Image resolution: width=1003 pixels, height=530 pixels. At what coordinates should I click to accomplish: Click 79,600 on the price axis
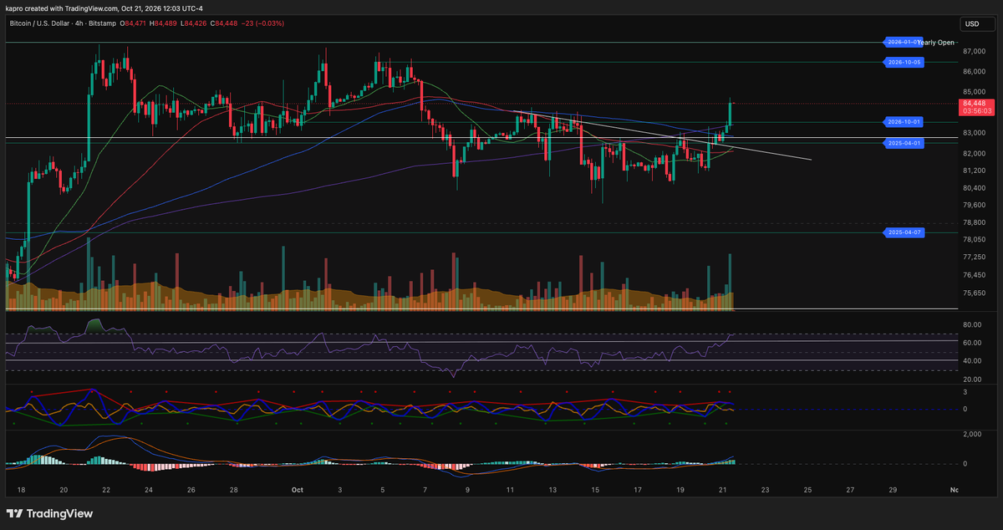click(974, 205)
